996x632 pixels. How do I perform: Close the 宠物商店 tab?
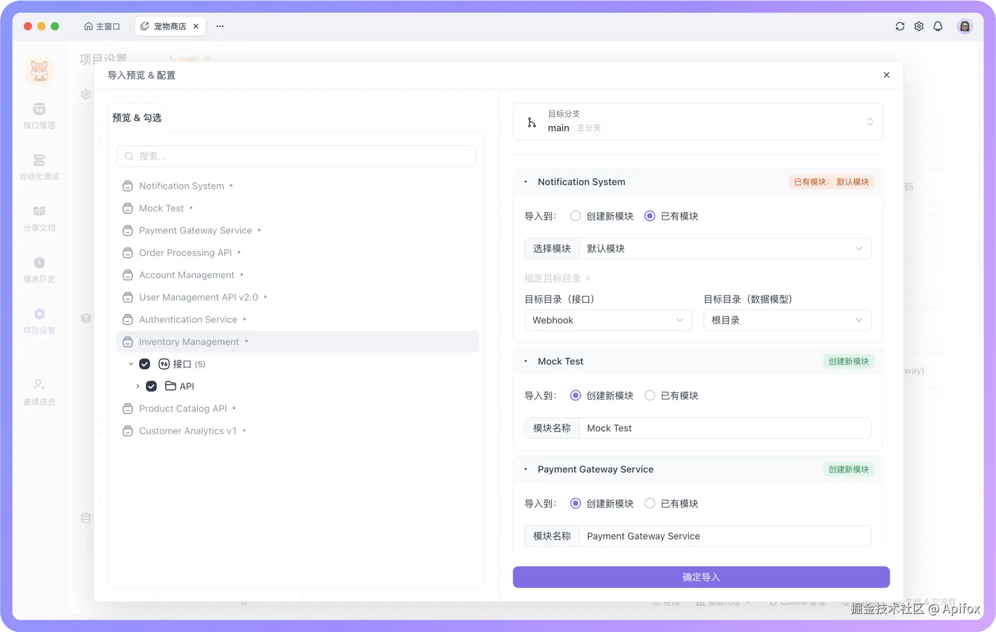(x=196, y=26)
